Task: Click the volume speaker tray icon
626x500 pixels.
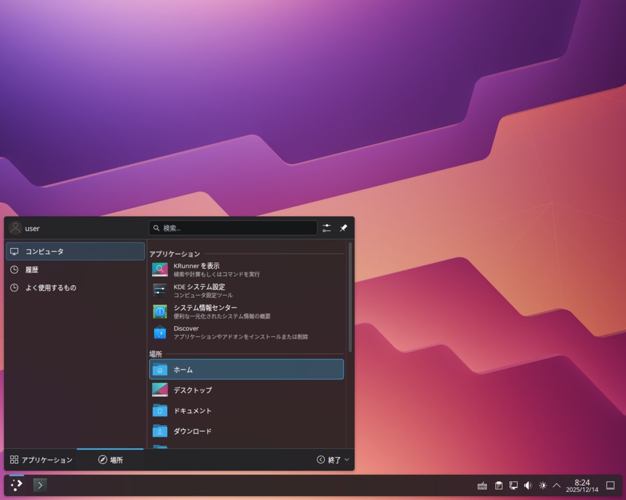Action: 528,486
